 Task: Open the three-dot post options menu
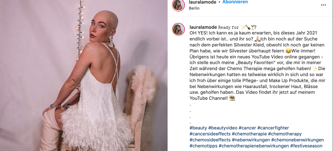(323, 5)
